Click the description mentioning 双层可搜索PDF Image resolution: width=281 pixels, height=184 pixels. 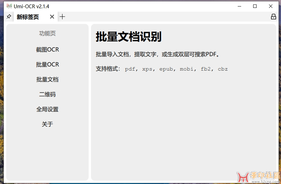tap(158, 54)
